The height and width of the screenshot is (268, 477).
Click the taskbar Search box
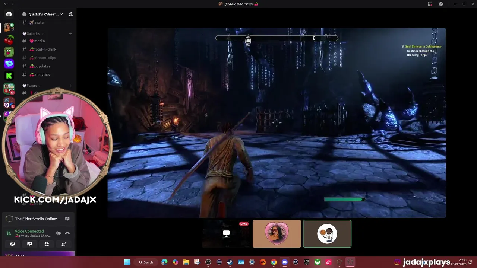coord(146,262)
